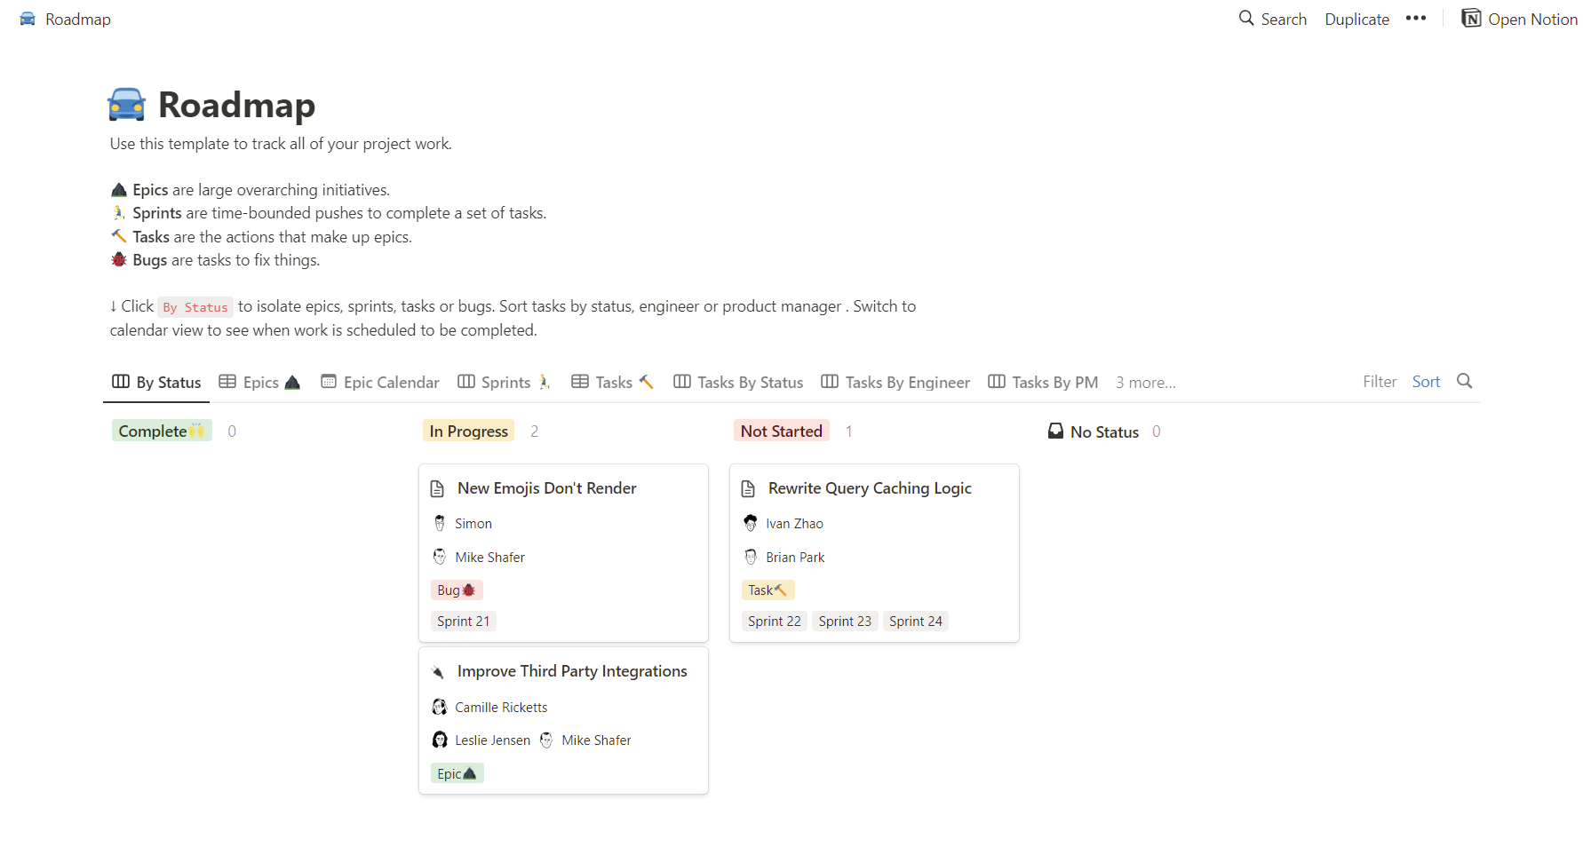This screenshot has width=1583, height=863.
Task: Click the red Not Started status label
Action: [781, 431]
